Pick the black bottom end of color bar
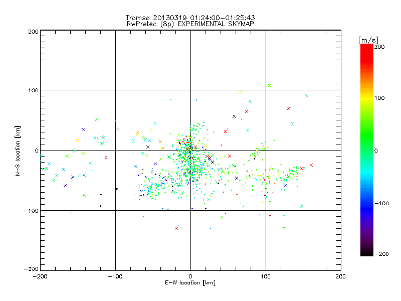This screenshot has height=301, width=401. 367,252
